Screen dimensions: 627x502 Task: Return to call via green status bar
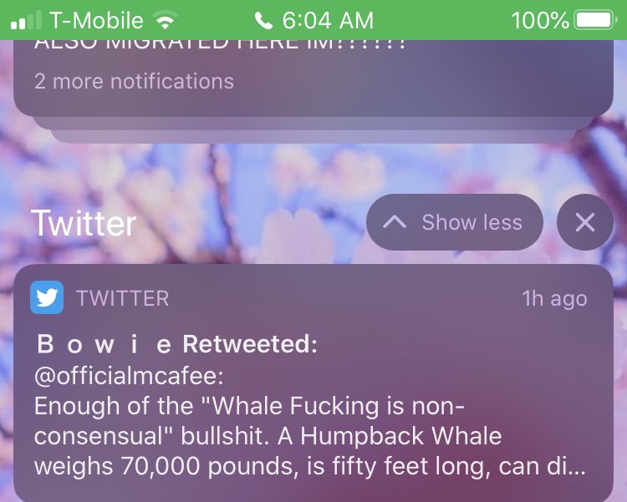coord(313,20)
